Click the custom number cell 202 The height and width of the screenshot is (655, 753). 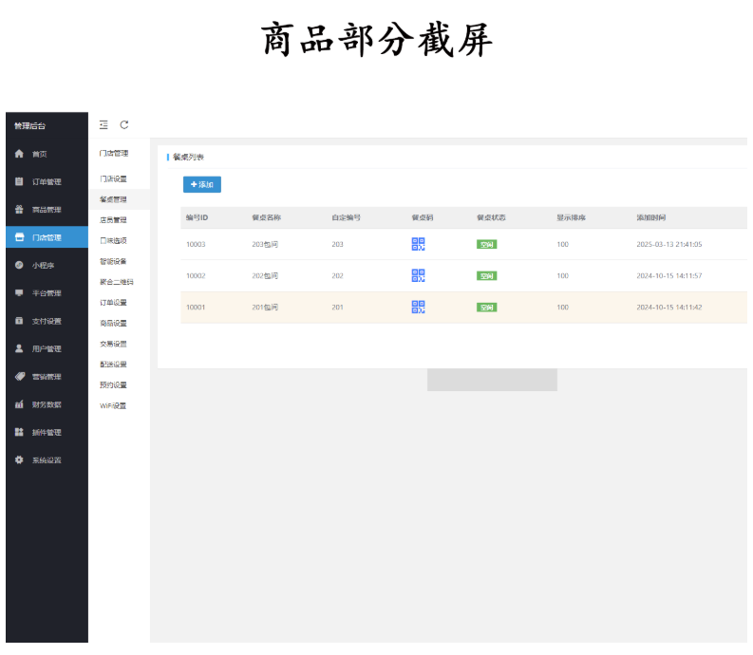tap(338, 275)
